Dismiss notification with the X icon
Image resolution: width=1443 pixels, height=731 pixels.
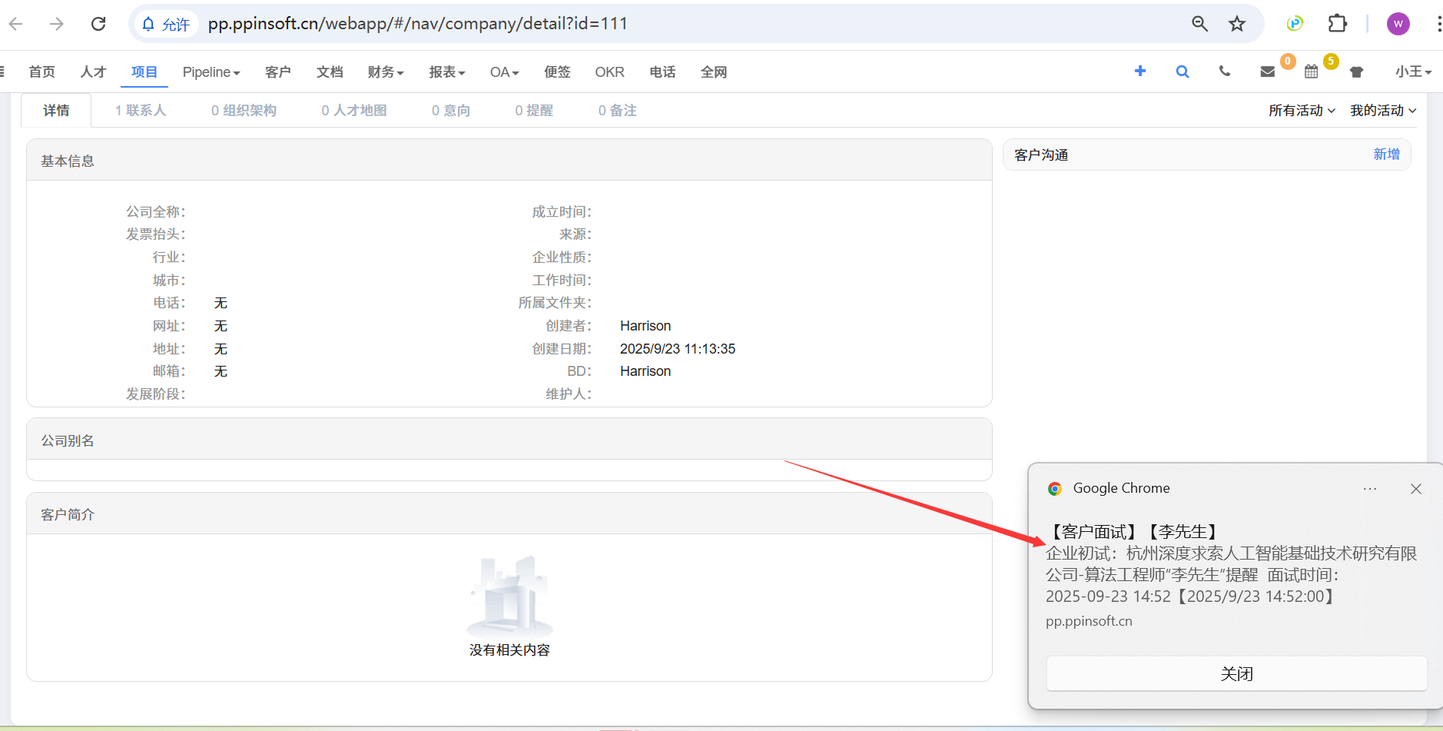[x=1416, y=489]
